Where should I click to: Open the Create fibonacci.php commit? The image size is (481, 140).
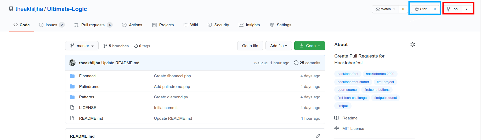pyautogui.click(x=172, y=76)
